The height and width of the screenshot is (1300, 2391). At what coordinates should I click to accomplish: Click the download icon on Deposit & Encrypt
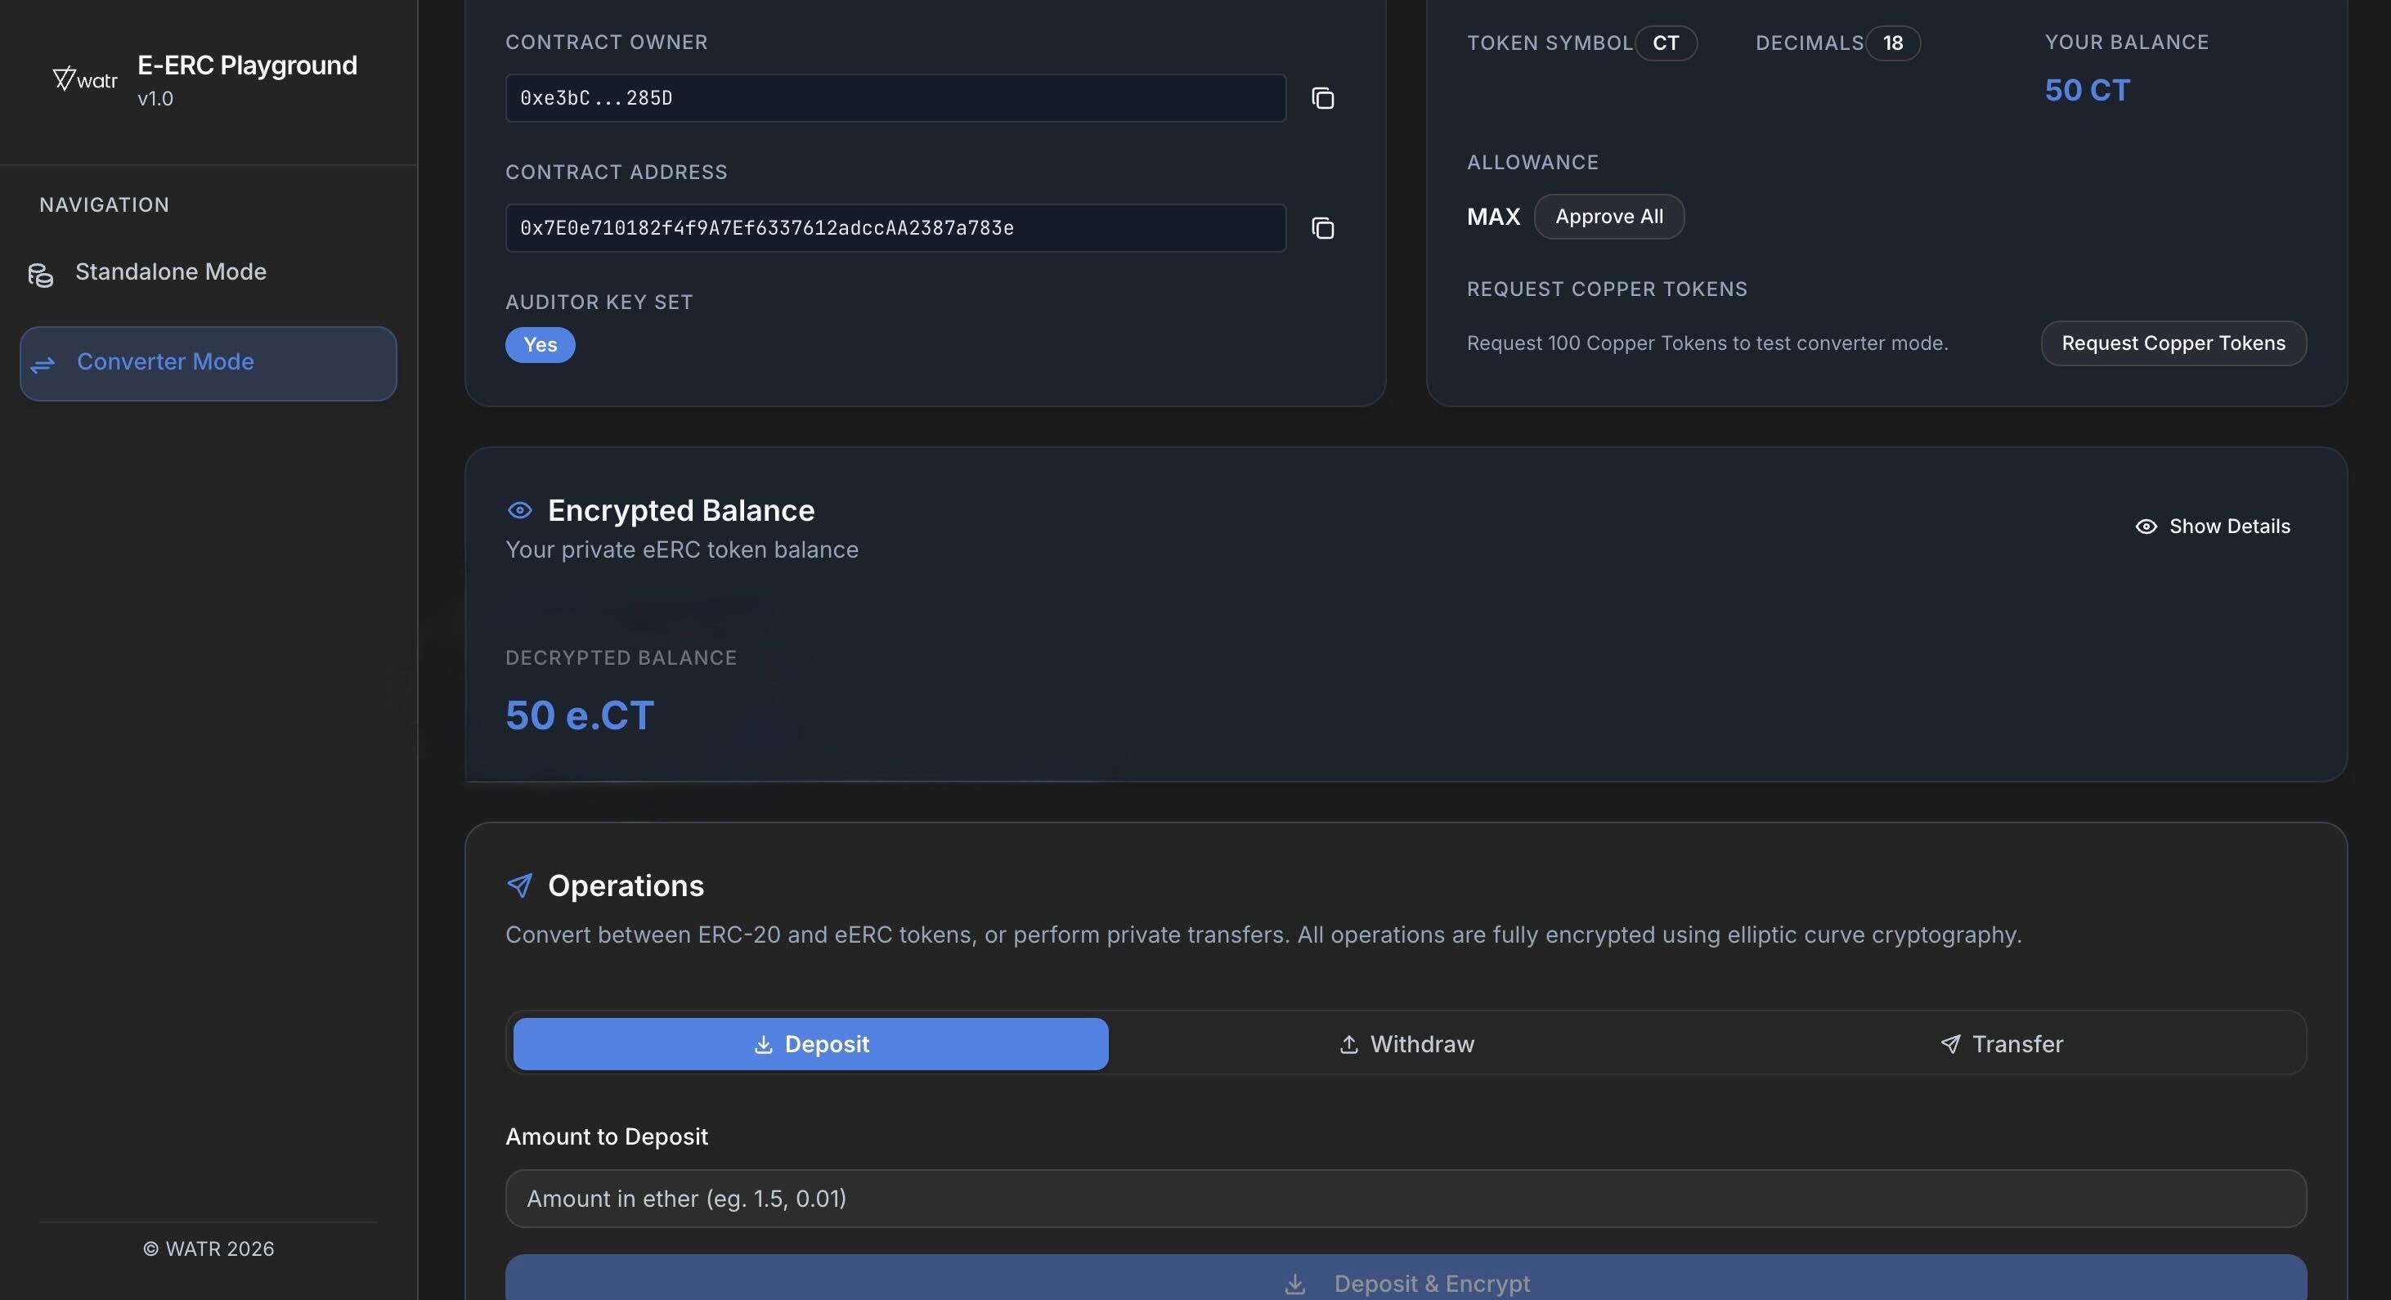[1294, 1284]
